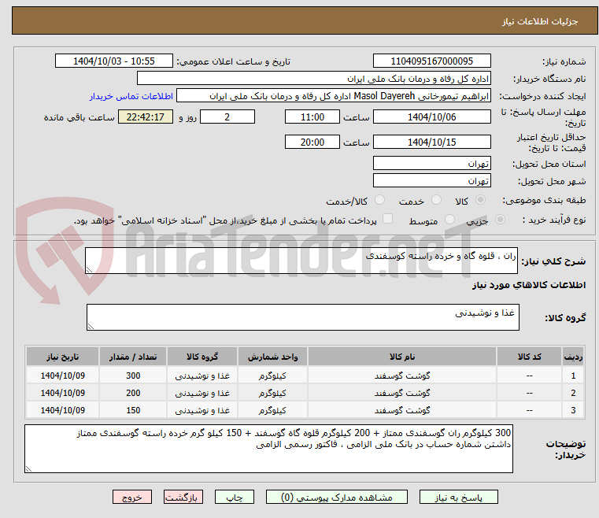Click the شهر محل تحویل field تهران
The height and width of the screenshot is (518, 599).
[431, 181]
